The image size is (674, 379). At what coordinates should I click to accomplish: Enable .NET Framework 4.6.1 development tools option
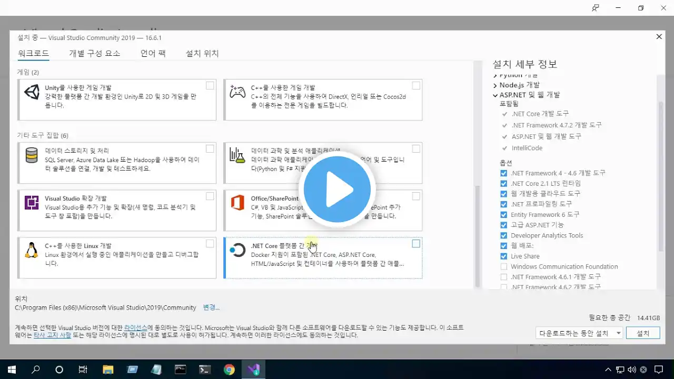coord(504,277)
